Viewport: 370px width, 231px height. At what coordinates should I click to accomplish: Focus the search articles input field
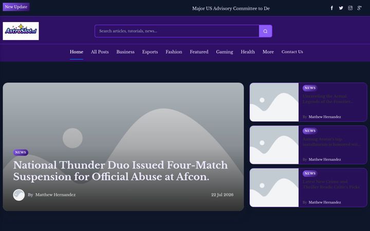click(177, 31)
